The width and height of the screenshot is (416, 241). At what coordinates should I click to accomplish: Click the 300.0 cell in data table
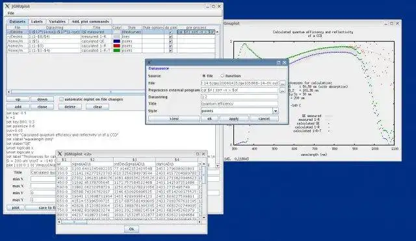64,169
